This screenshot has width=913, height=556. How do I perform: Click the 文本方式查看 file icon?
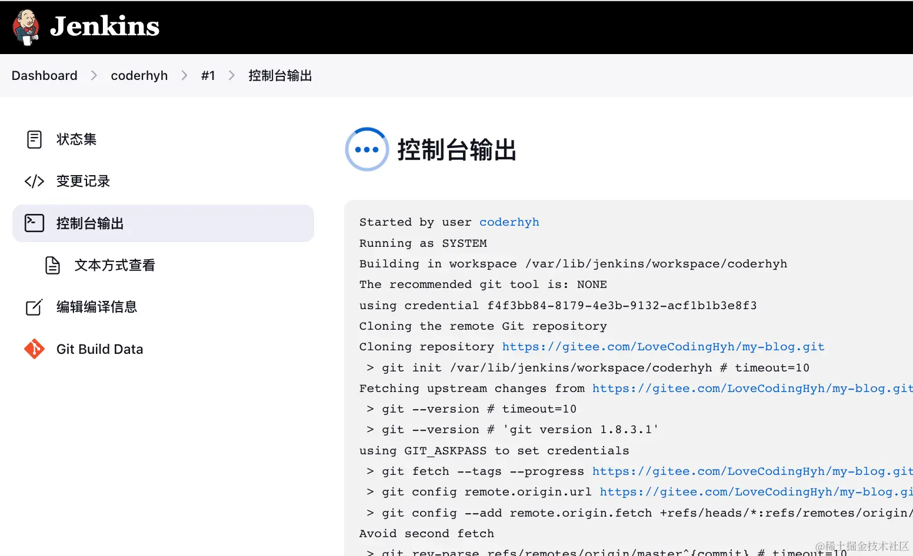click(x=53, y=265)
